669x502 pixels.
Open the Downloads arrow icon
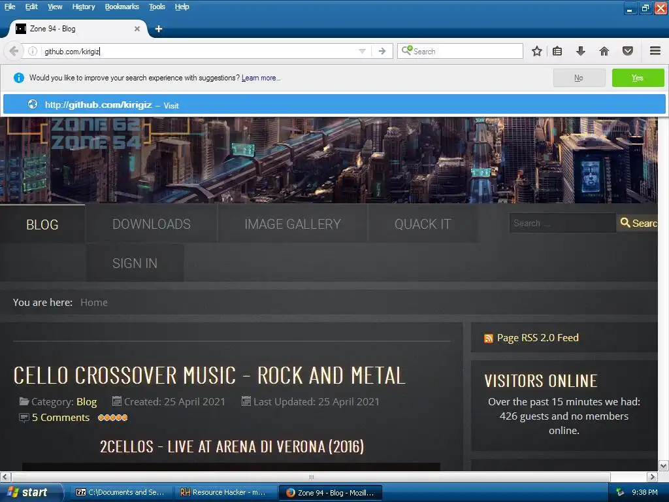(x=580, y=51)
